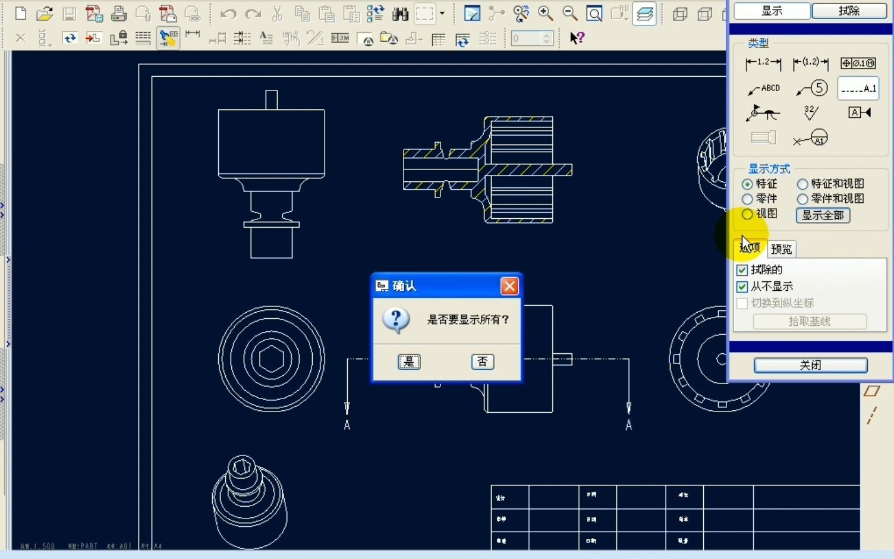The height and width of the screenshot is (559, 894).
Task: Click the context help cursor icon
Action: (x=577, y=38)
